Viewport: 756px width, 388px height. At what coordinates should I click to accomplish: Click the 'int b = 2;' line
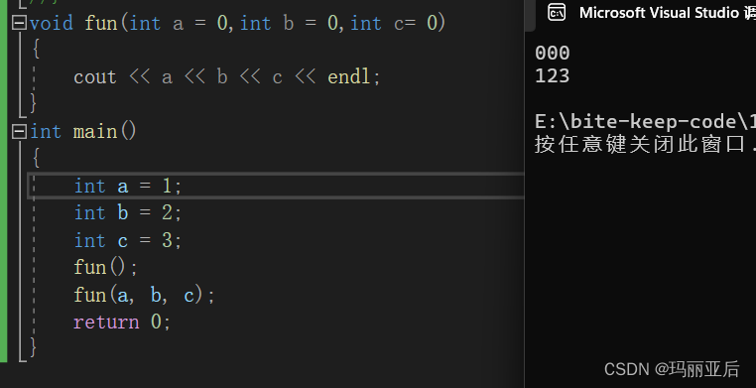click(x=128, y=212)
